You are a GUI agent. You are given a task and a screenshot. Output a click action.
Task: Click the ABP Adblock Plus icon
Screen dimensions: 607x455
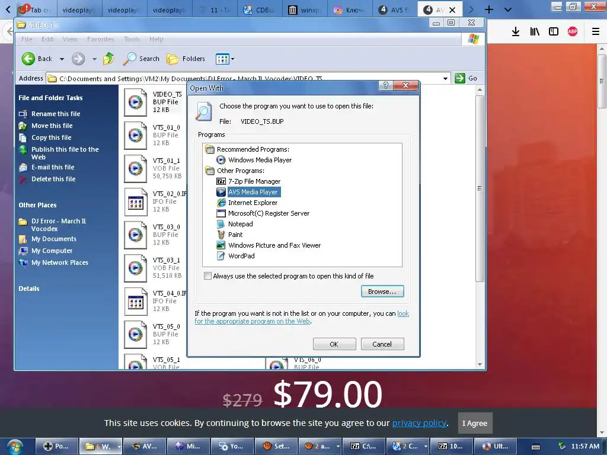(x=573, y=32)
